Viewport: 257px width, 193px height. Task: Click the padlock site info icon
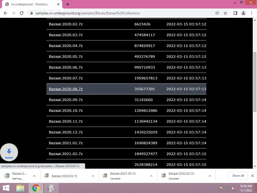[32, 13]
